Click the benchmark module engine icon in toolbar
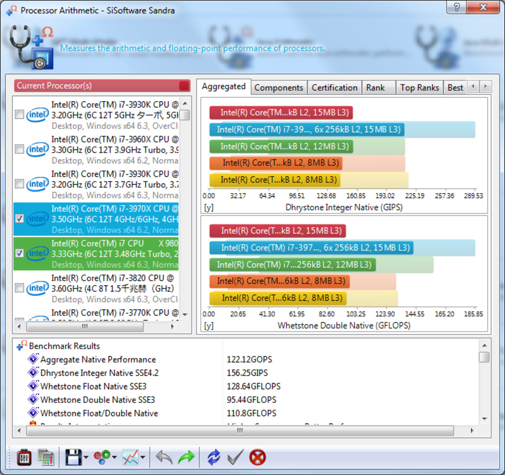The height and width of the screenshot is (475, 505). (x=24, y=457)
